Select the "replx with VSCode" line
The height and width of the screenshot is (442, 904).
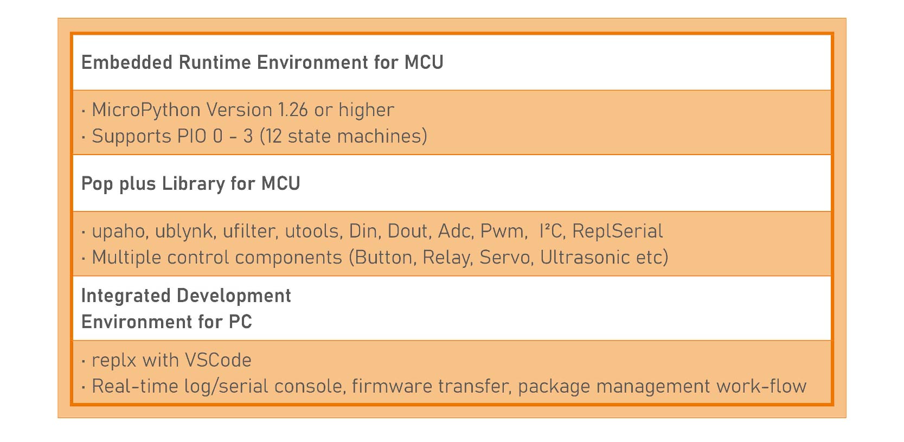click(x=171, y=361)
